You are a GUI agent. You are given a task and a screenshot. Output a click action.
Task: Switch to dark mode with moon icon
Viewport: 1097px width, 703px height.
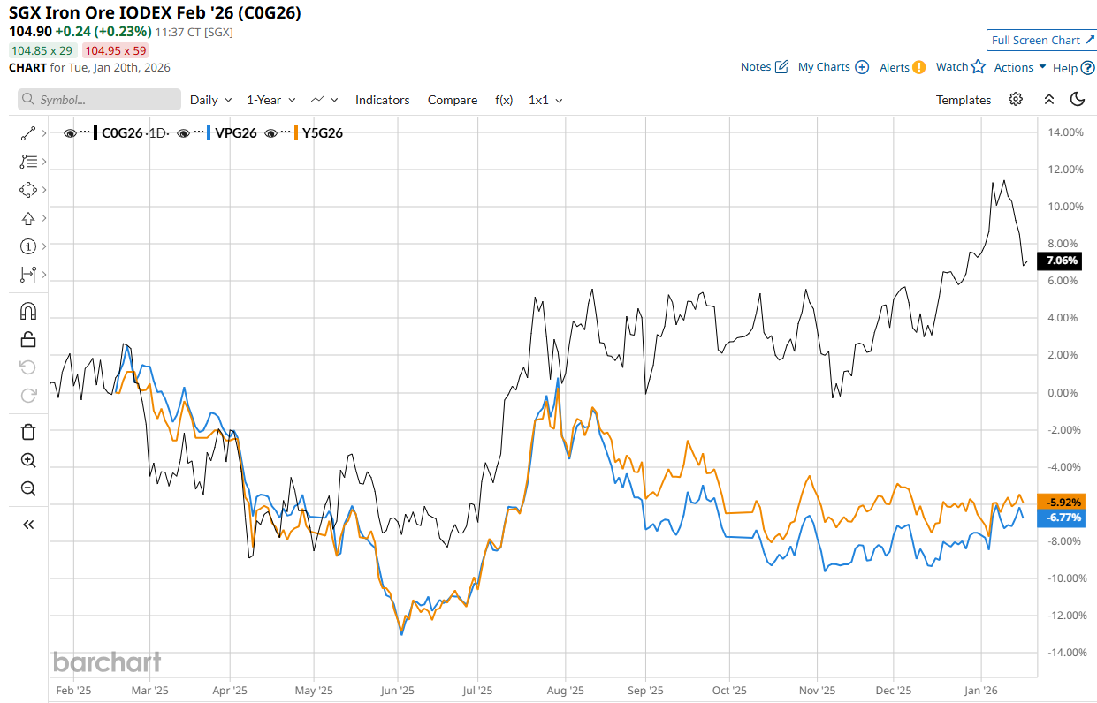pos(1077,99)
